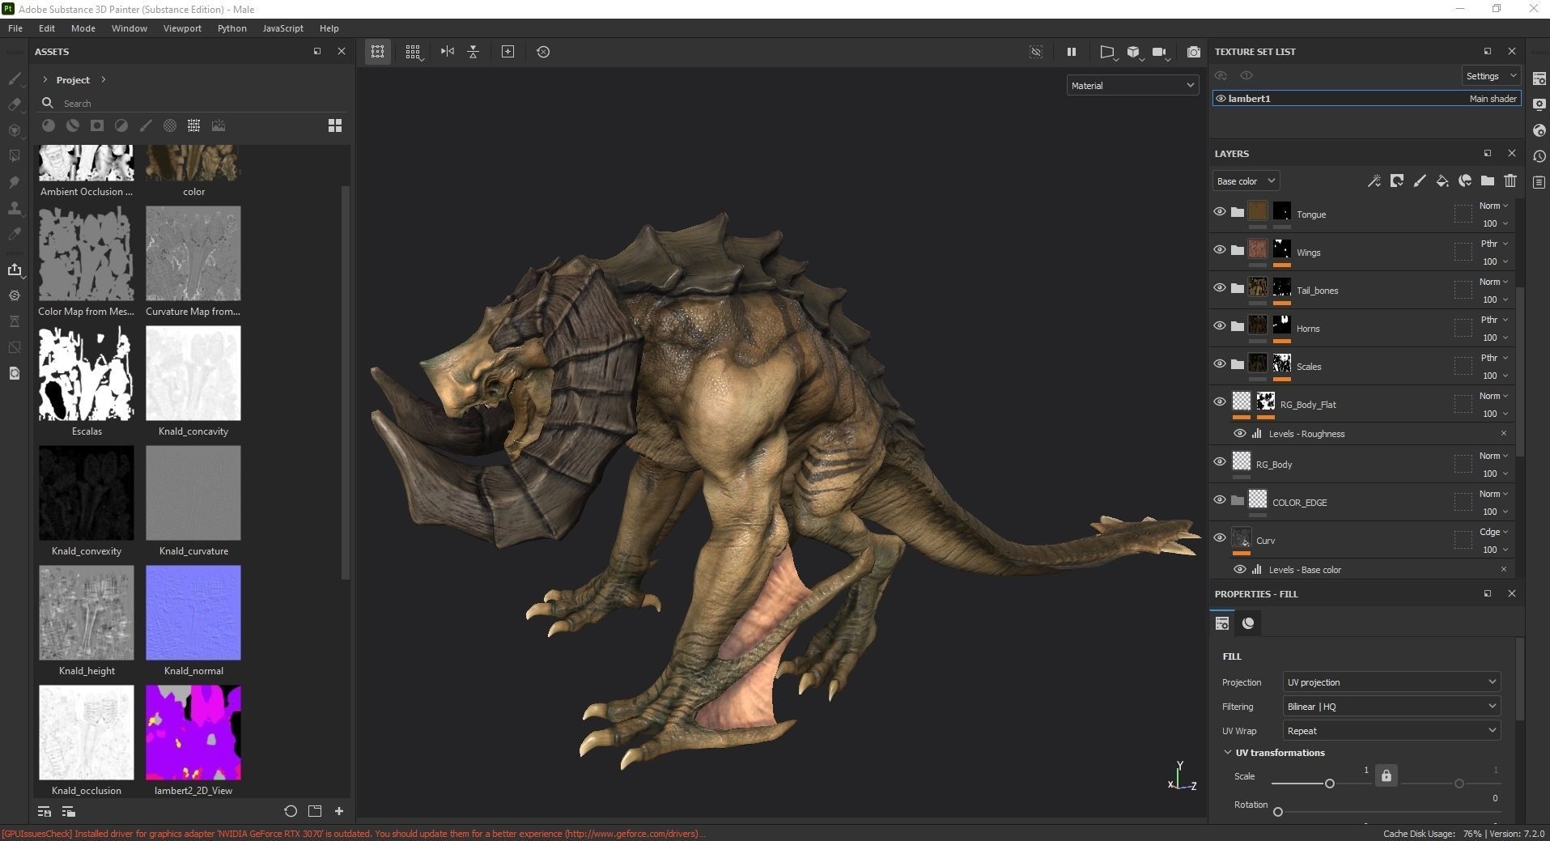1550x841 pixels.
Task: Open the material properties sphere tab
Action: point(1248,623)
